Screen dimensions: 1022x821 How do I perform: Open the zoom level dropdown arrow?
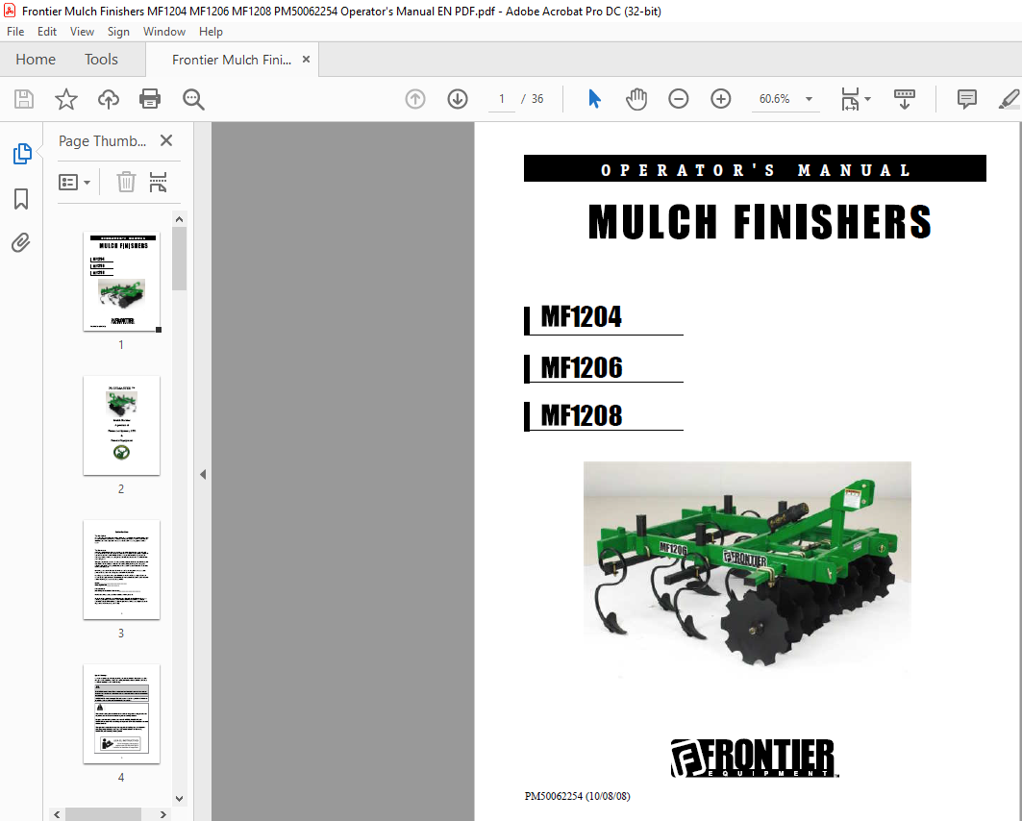tap(809, 99)
